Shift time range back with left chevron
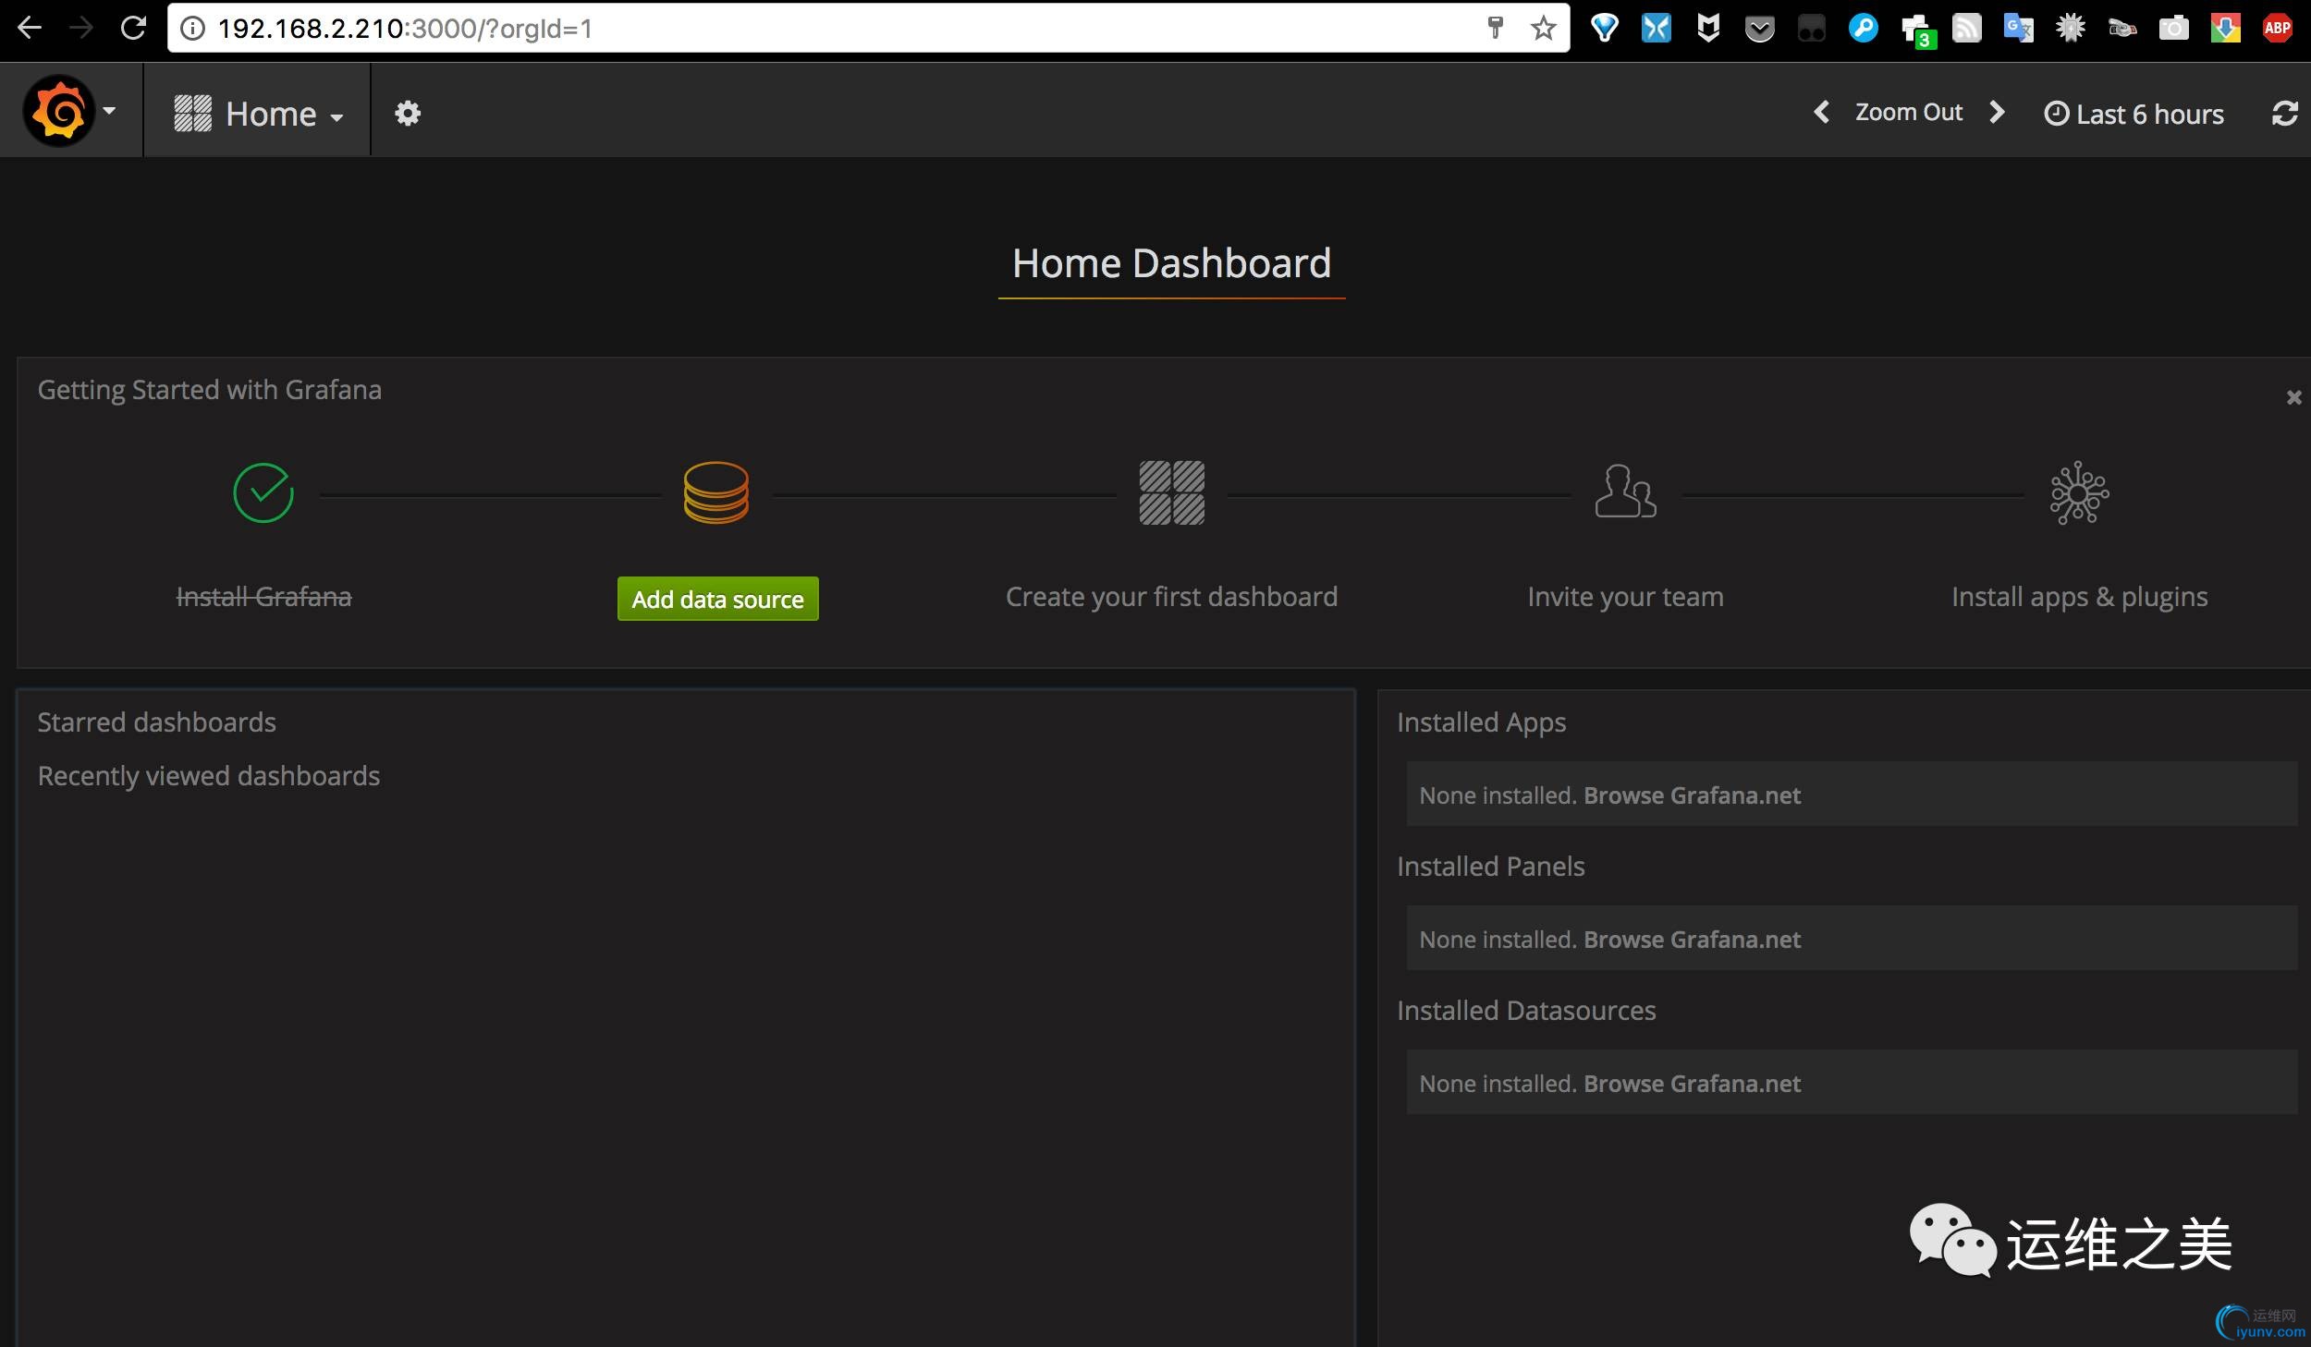This screenshot has height=1347, width=2311. point(1821,112)
